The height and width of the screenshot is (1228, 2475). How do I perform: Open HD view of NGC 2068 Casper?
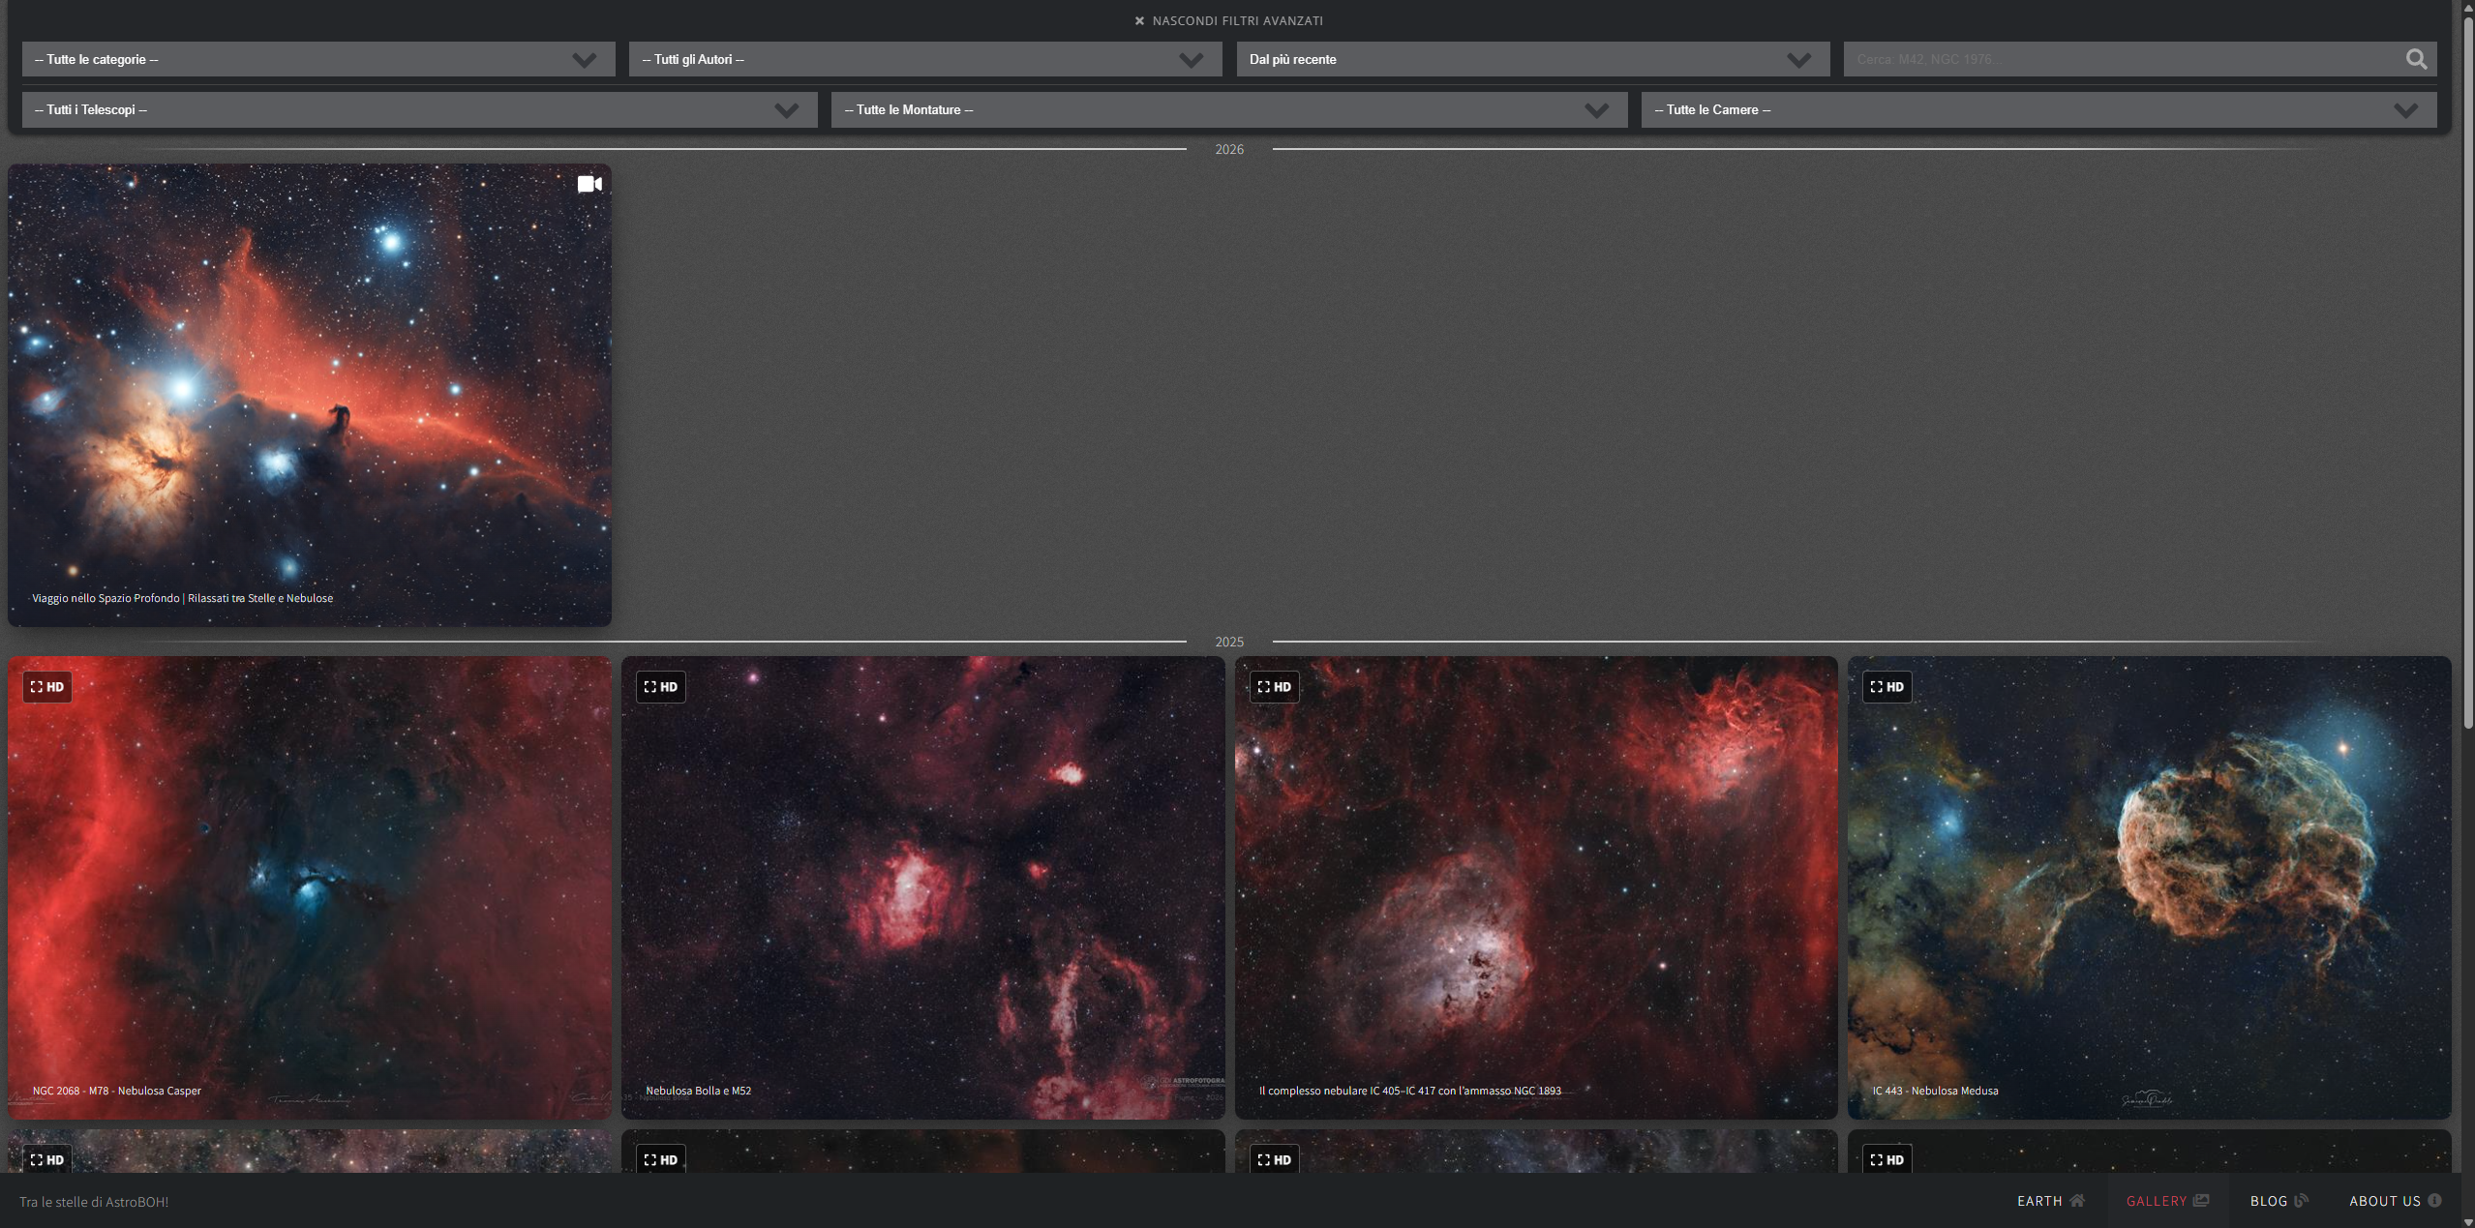point(46,687)
